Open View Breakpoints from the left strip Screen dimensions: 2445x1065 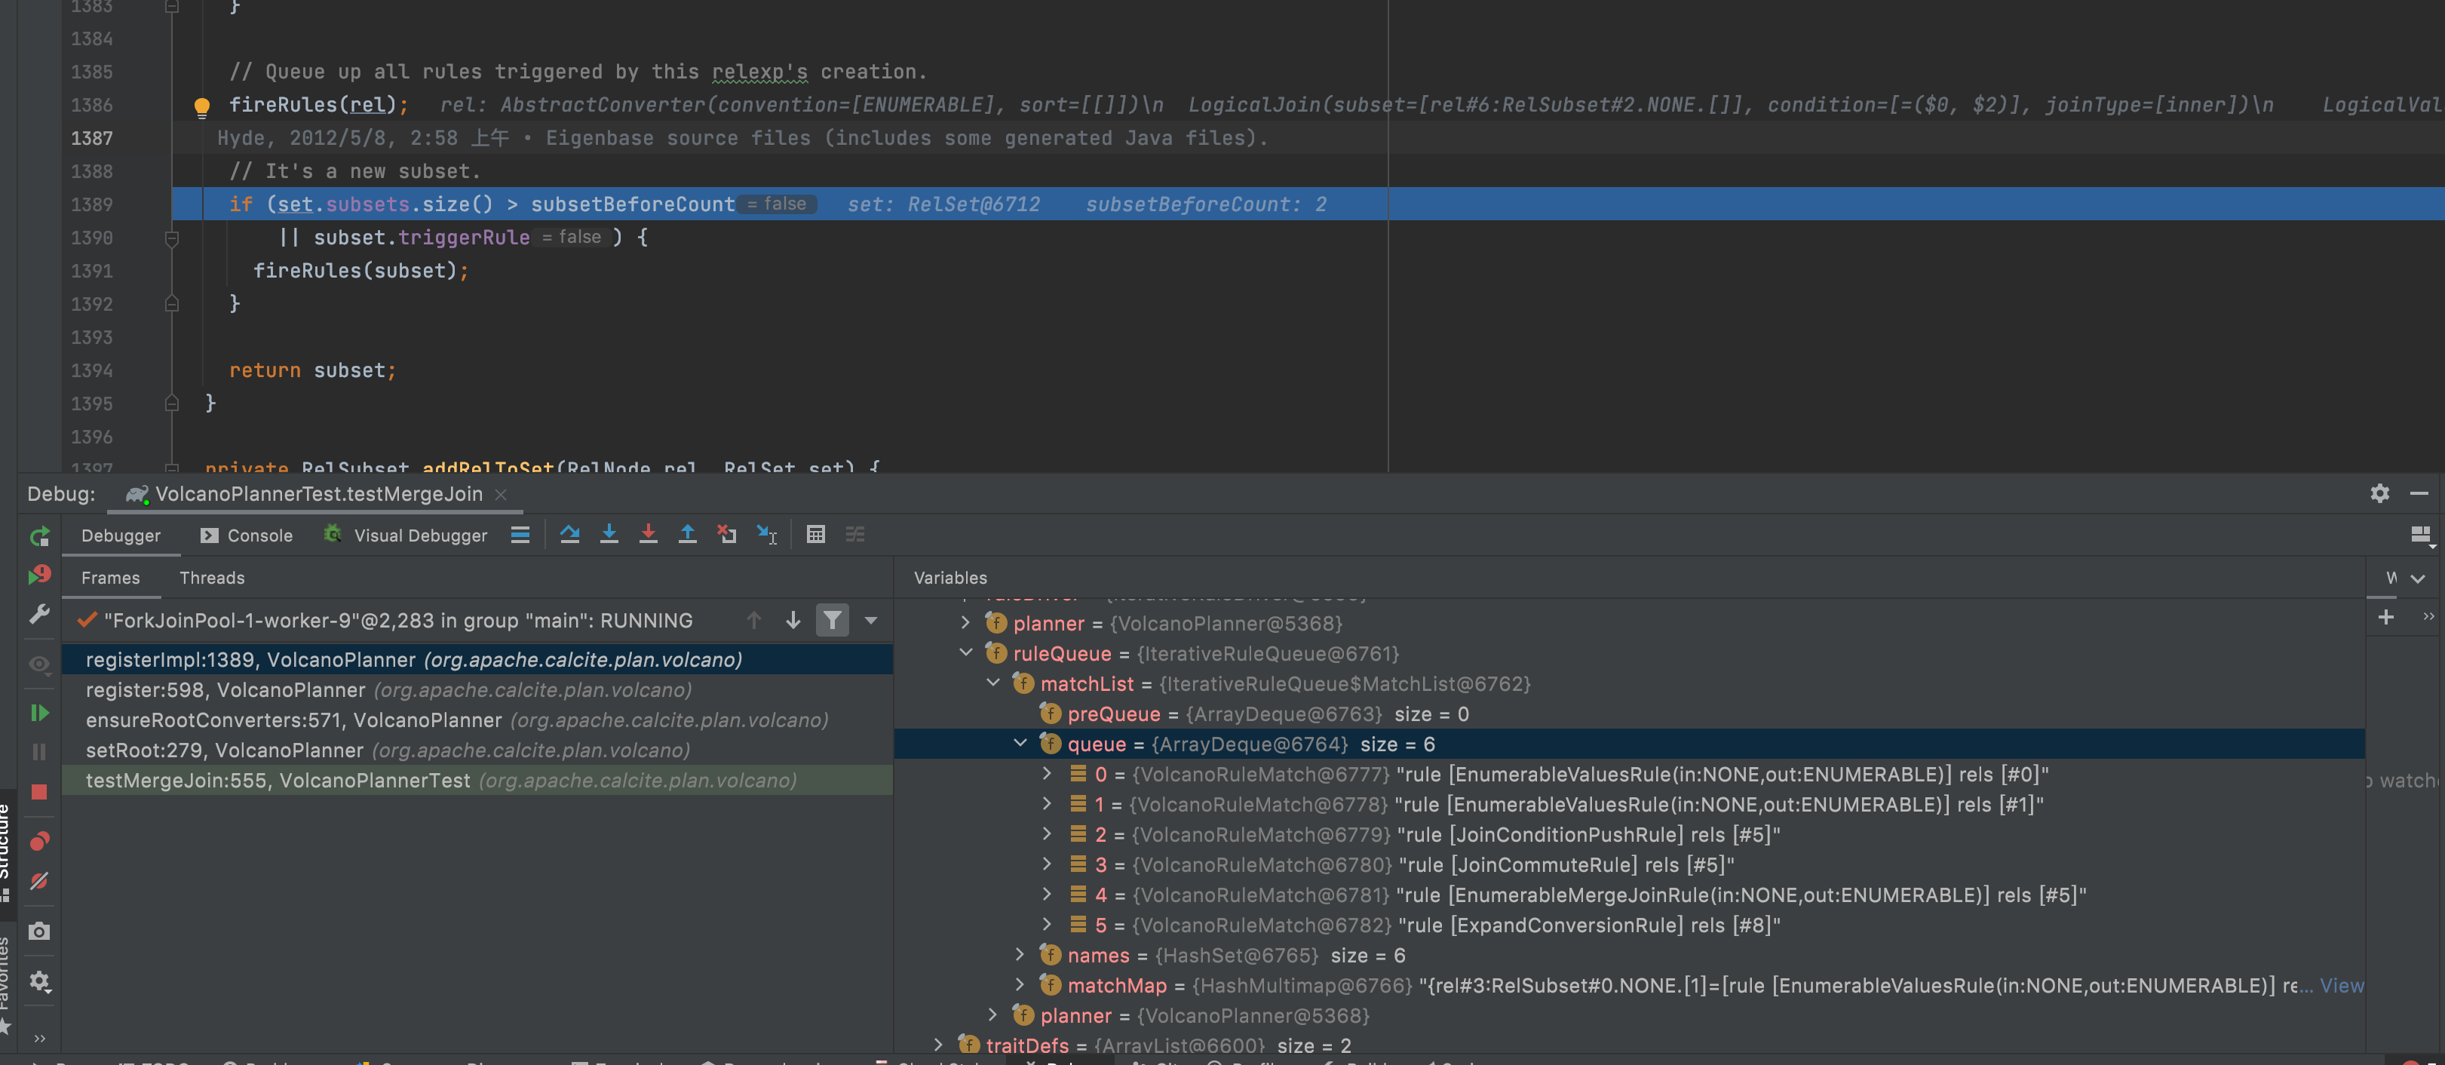click(39, 841)
